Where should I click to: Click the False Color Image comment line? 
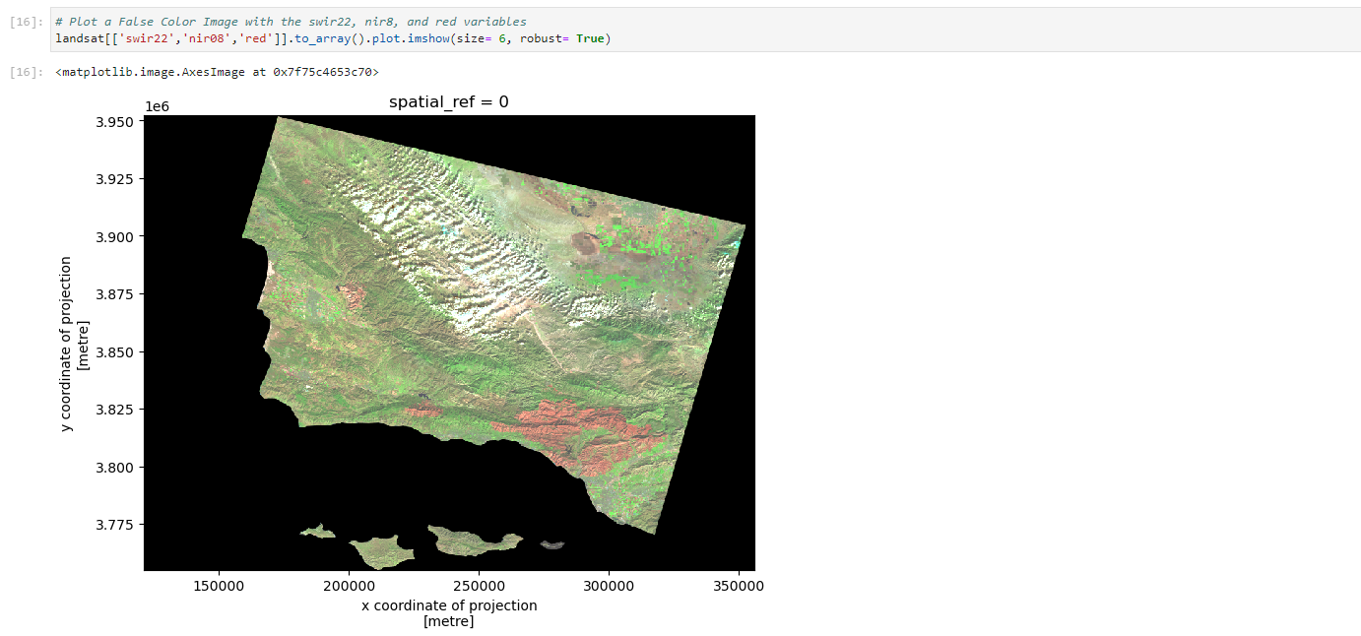291,22
